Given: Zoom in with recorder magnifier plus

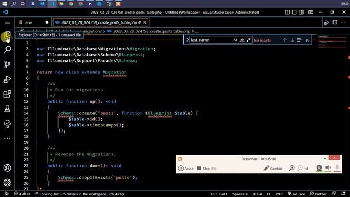Looking at the screenshot, I should pyautogui.click(x=291, y=168).
